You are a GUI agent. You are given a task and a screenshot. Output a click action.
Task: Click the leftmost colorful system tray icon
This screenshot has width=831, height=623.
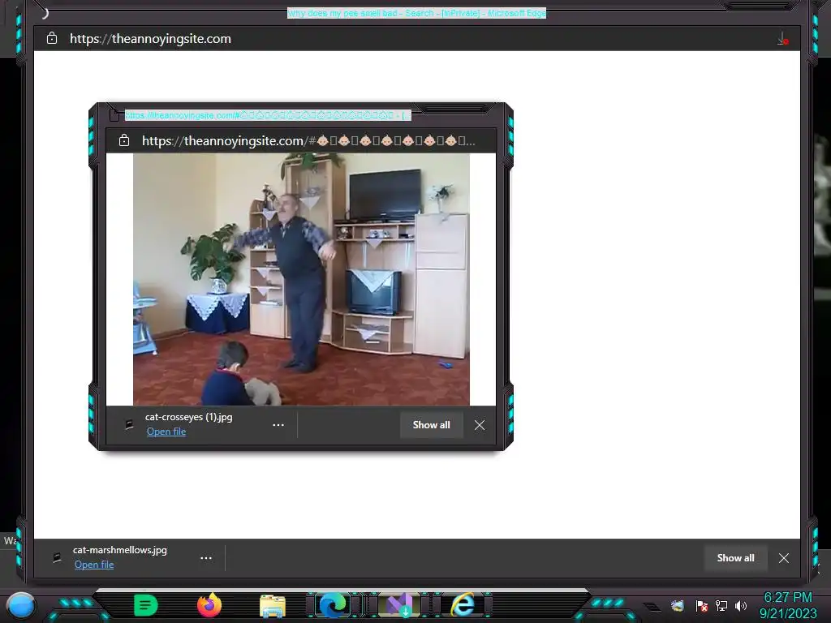point(678,605)
